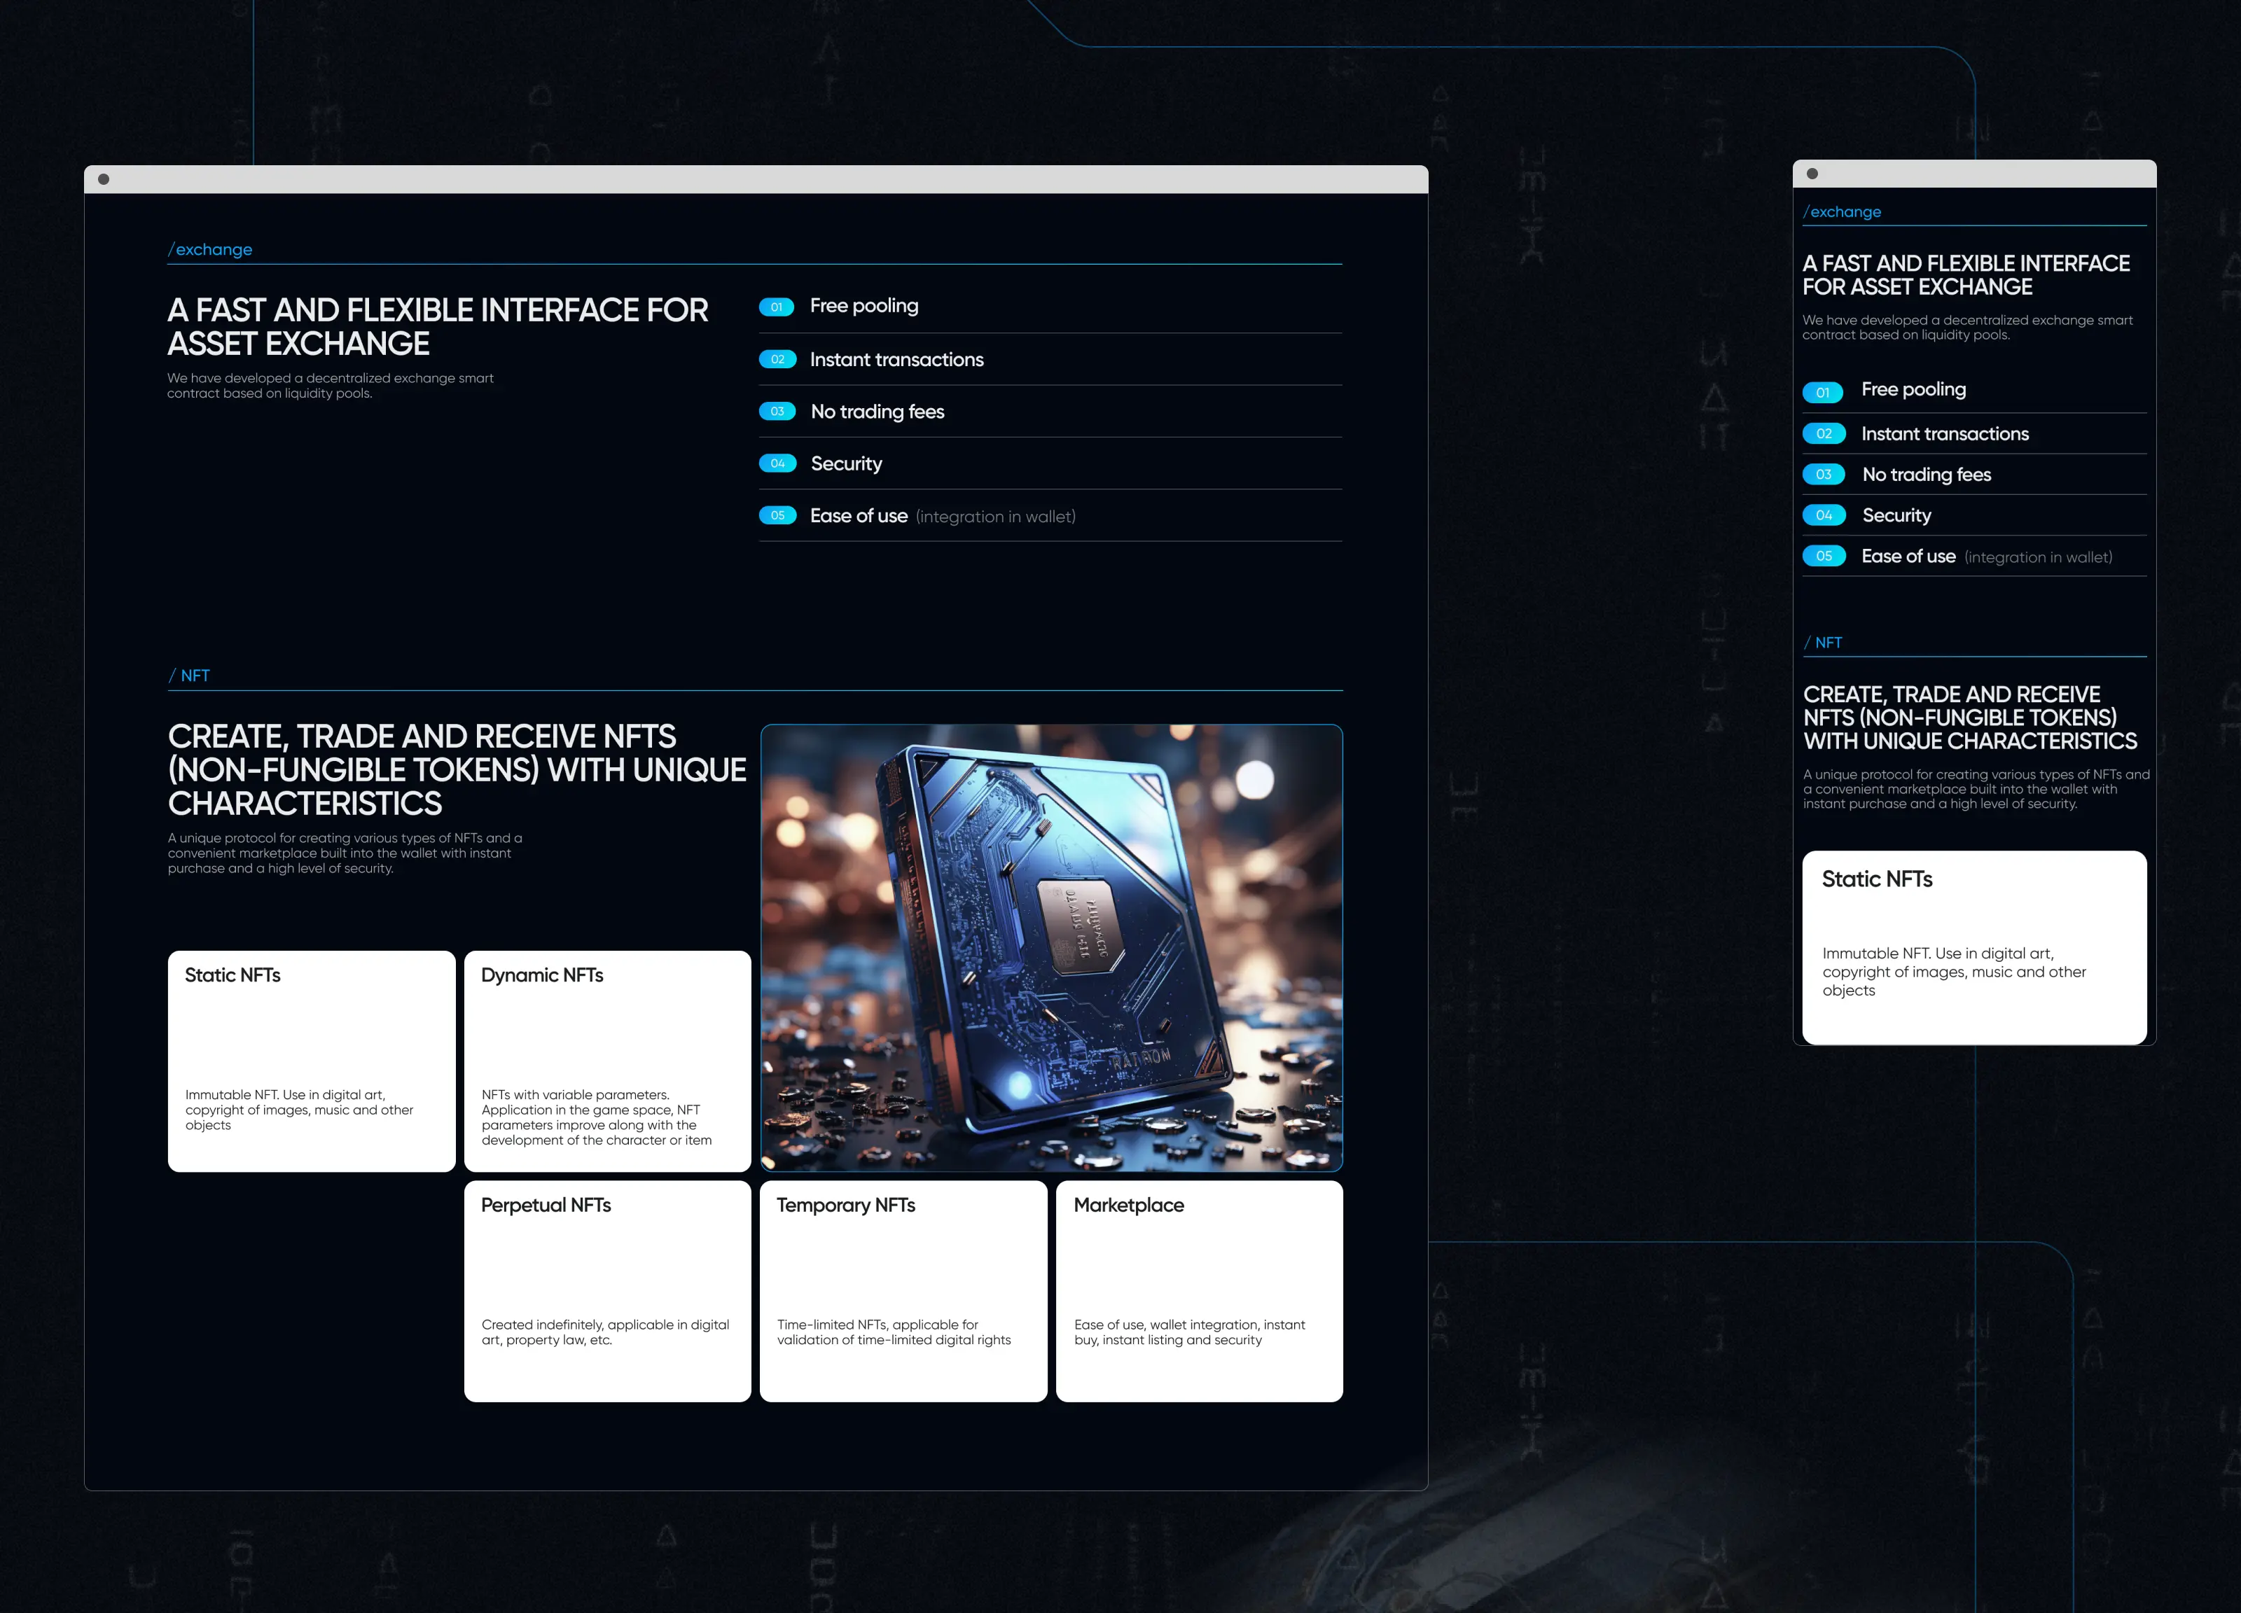This screenshot has height=1613, width=2241.
Task: Select the Static NFTs card in mobile view
Action: click(x=1973, y=947)
